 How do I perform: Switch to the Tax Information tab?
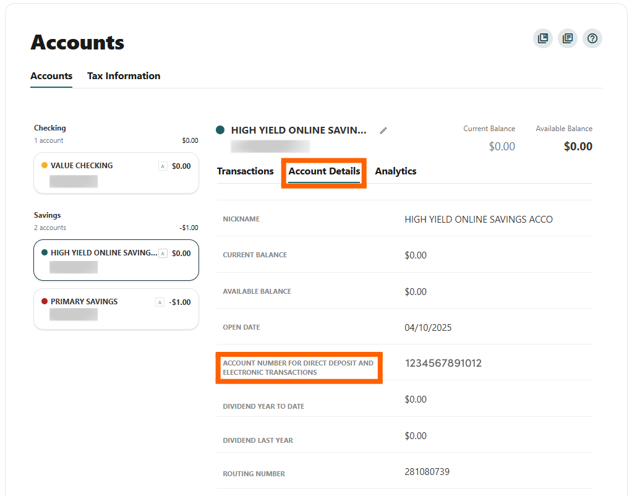click(x=124, y=75)
